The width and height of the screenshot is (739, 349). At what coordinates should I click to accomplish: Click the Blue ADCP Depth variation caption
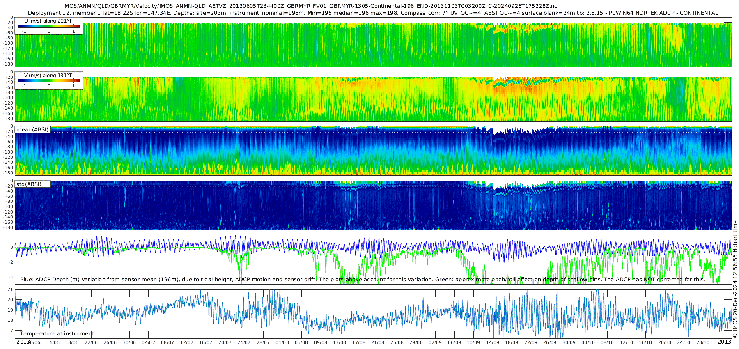pos(363,279)
